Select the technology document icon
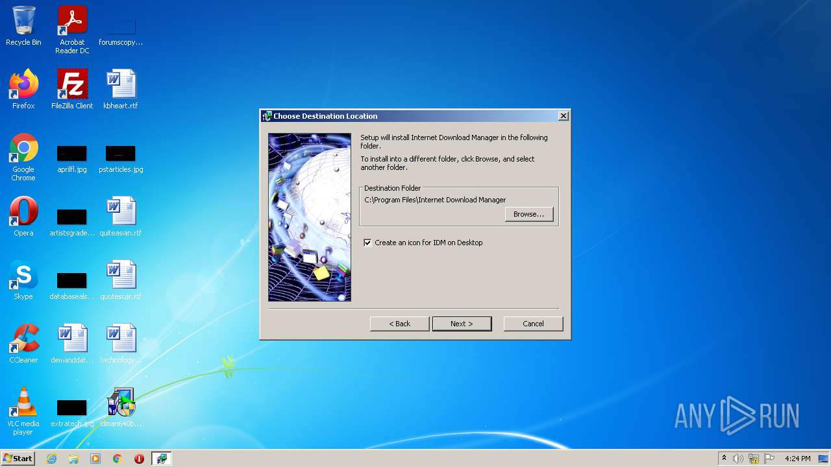This screenshot has height=467, width=831. [121, 344]
